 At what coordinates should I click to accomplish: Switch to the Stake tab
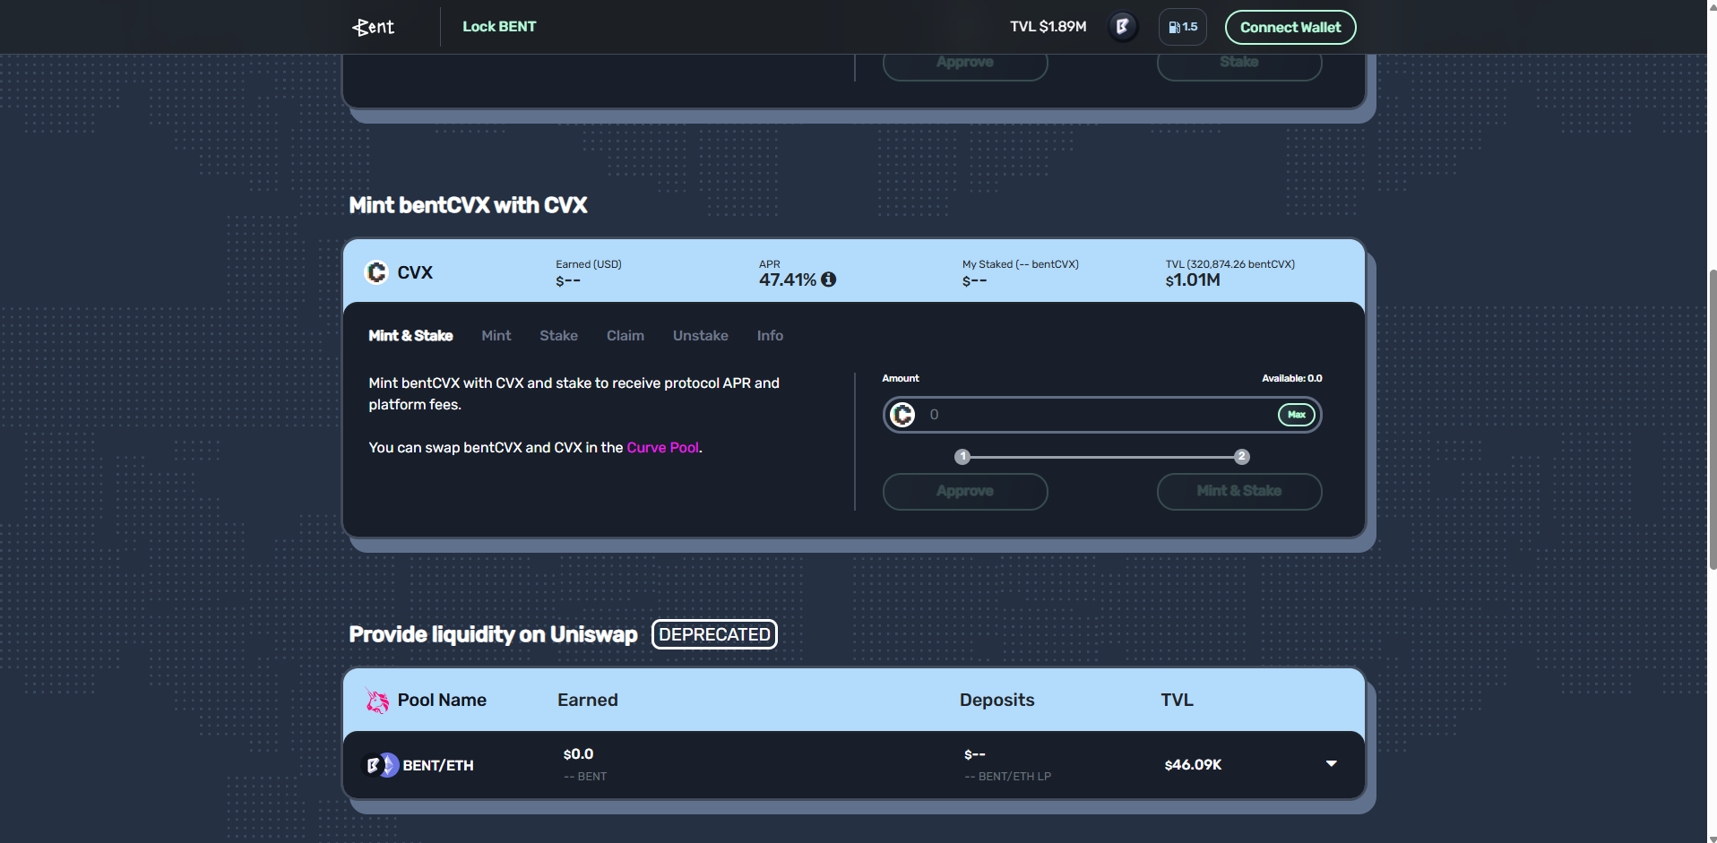point(558,336)
